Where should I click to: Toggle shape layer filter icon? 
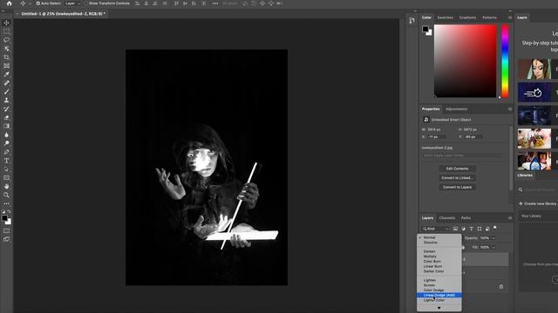[x=480, y=229]
